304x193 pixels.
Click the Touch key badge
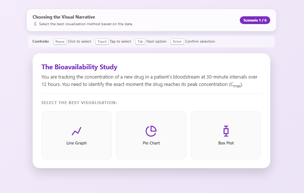[x=102, y=41]
